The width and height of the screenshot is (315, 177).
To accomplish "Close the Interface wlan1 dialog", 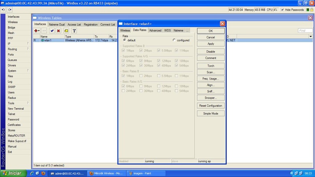I will click(222, 24).
